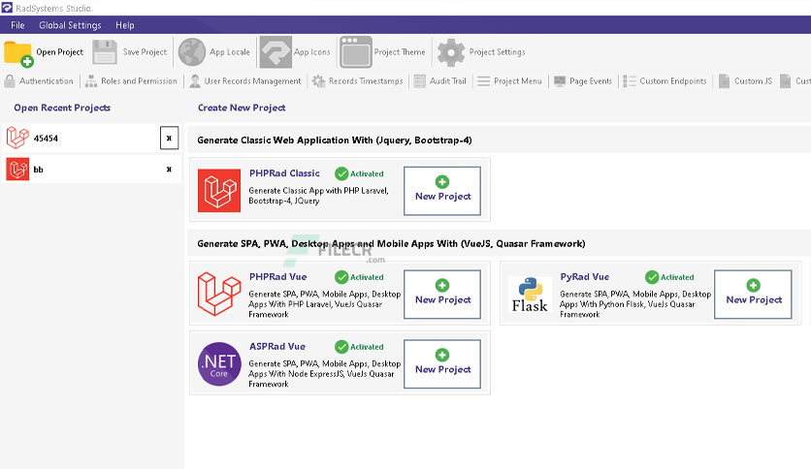This screenshot has width=811, height=469.
Task: Click the Project Settings label
Action: pyautogui.click(x=497, y=52)
